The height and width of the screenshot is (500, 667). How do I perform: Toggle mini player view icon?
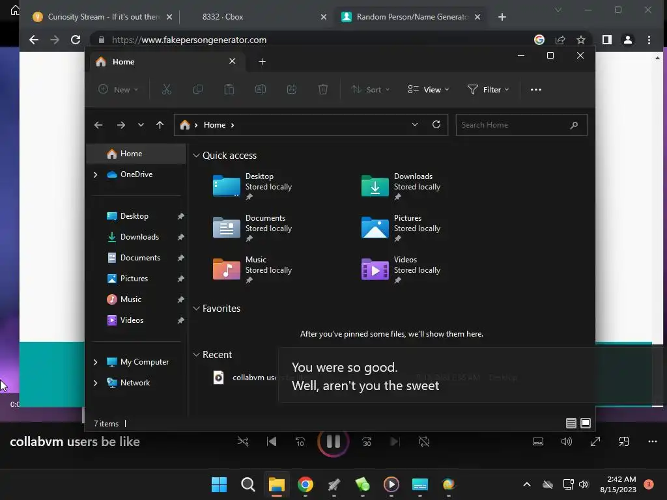(624, 442)
